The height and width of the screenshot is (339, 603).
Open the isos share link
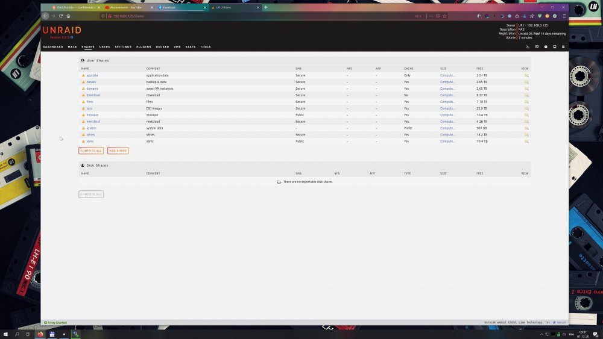point(89,108)
